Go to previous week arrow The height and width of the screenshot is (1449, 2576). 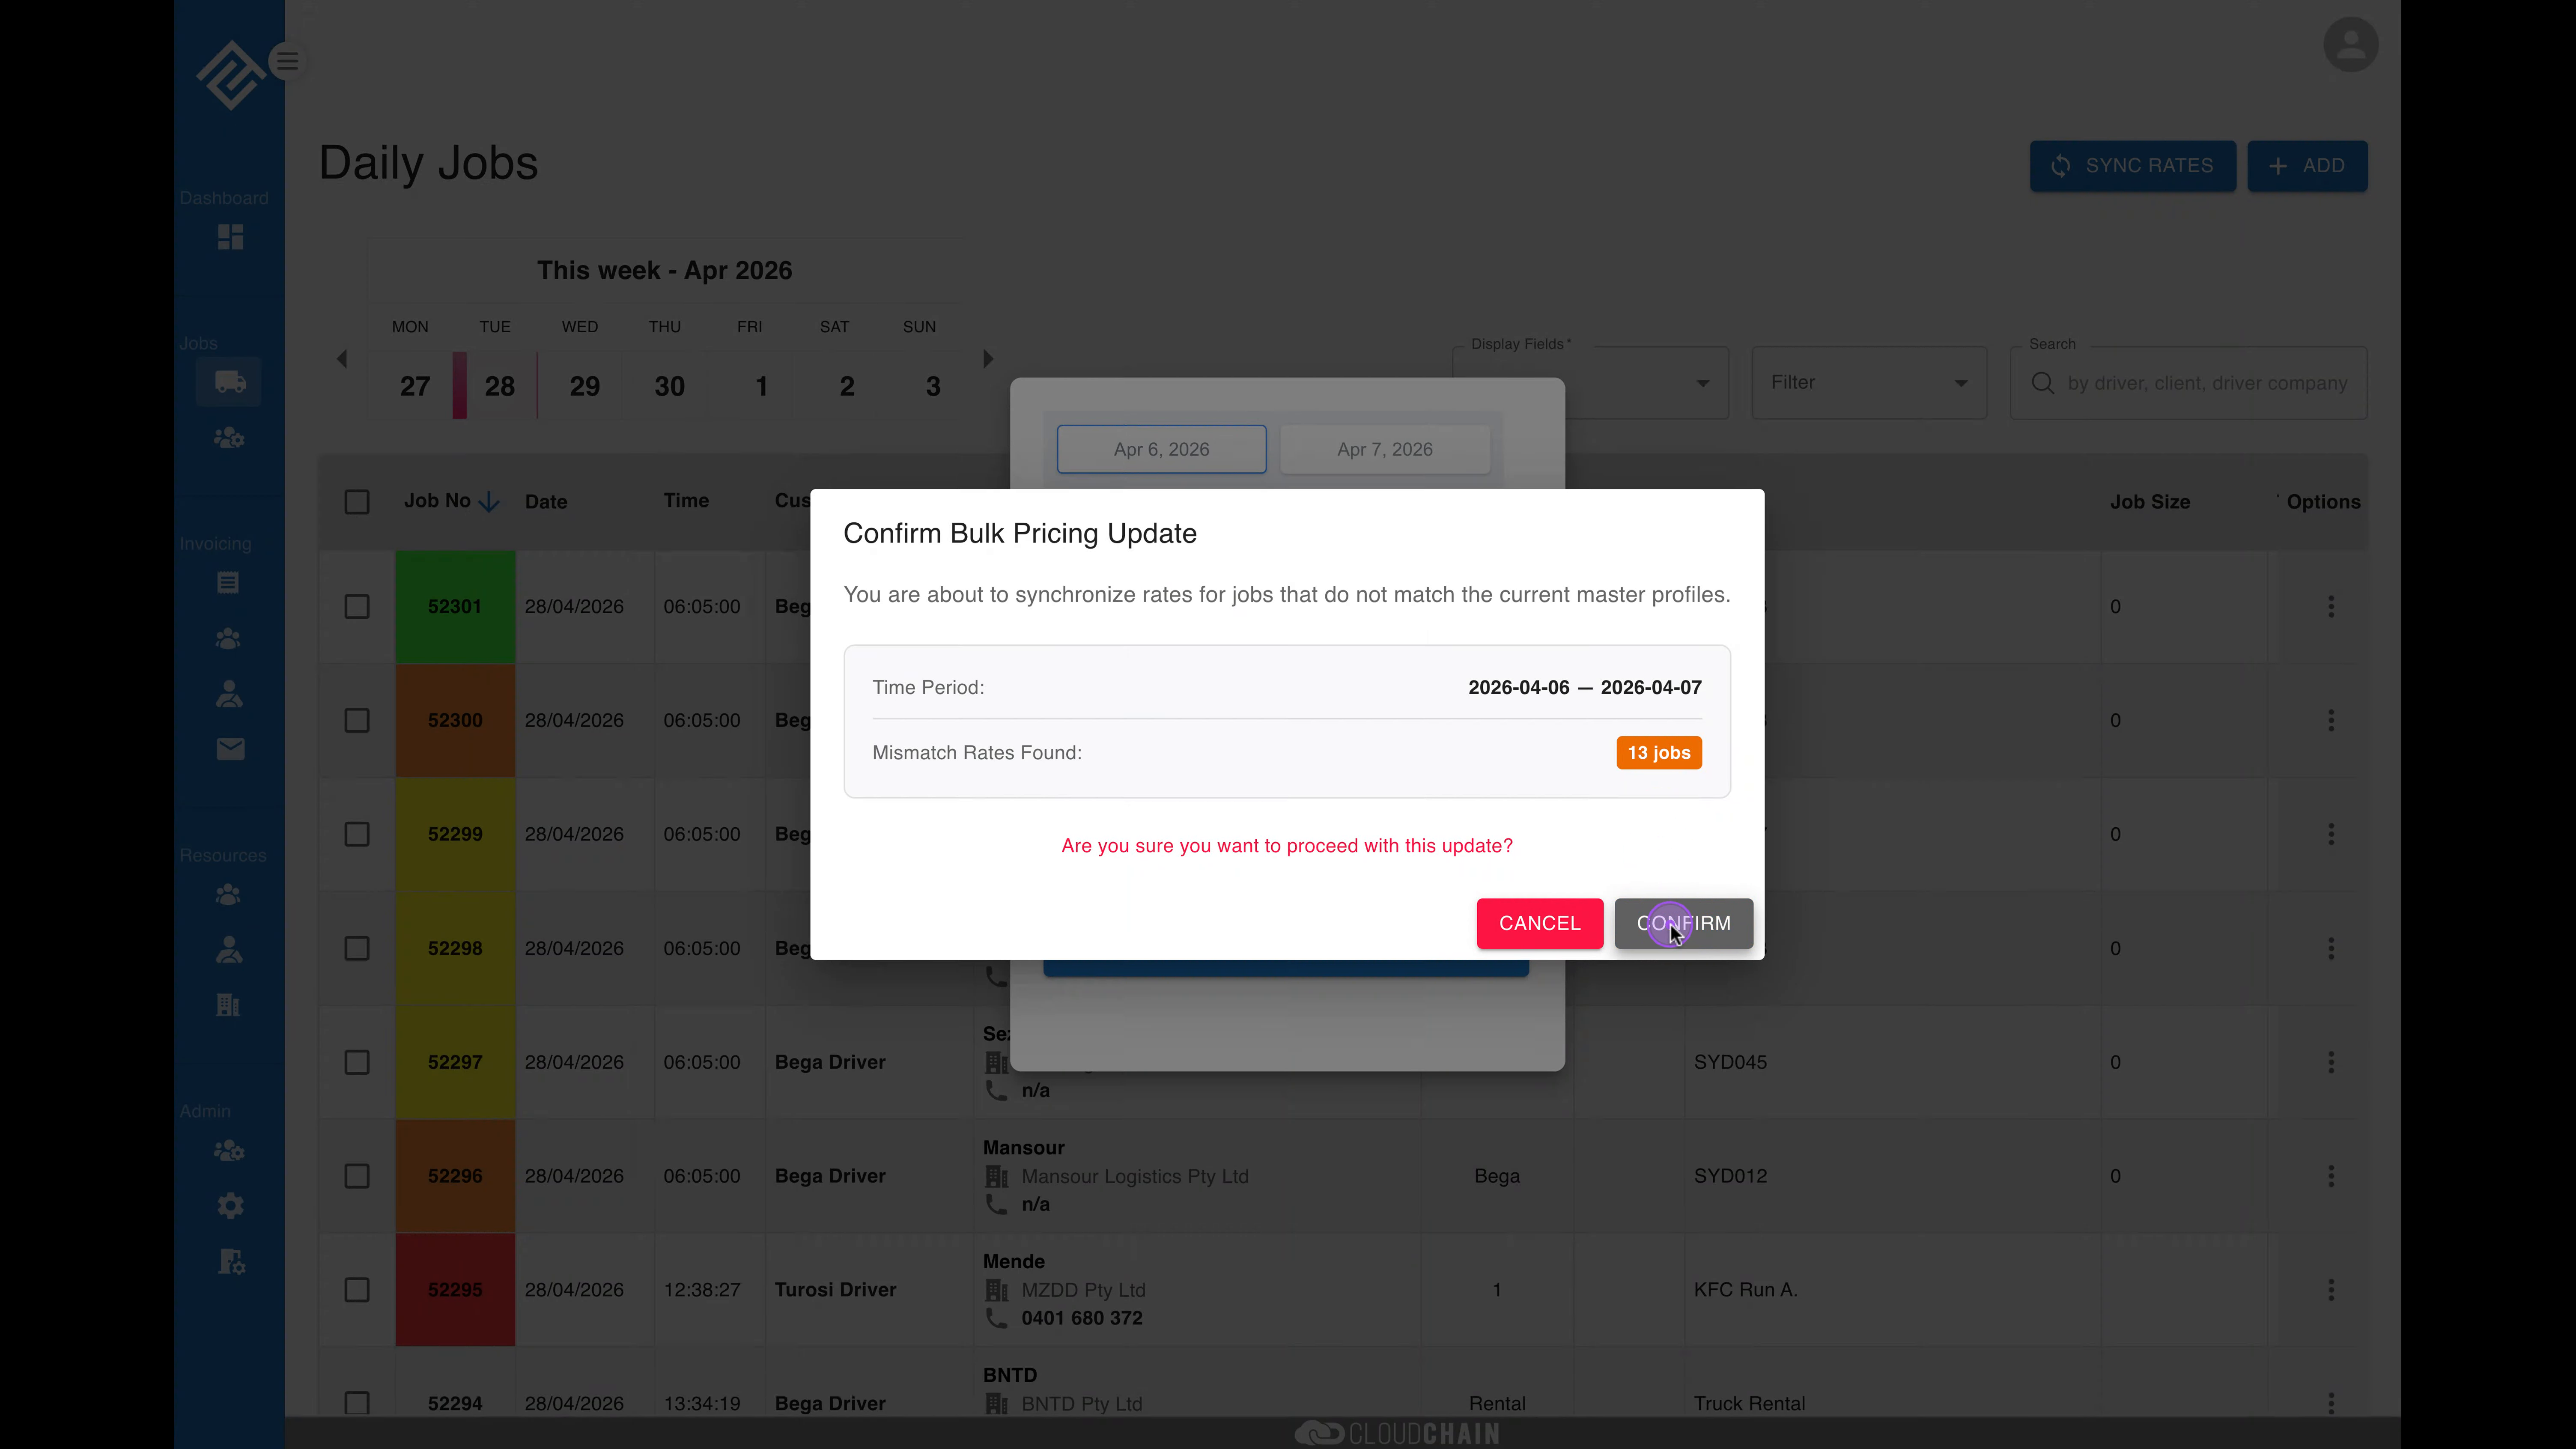click(x=342, y=359)
